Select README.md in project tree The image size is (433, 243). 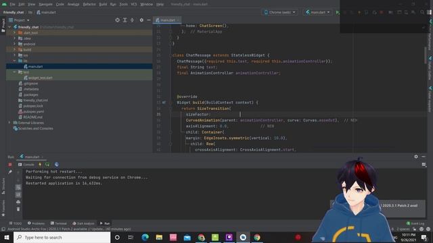tap(32, 117)
